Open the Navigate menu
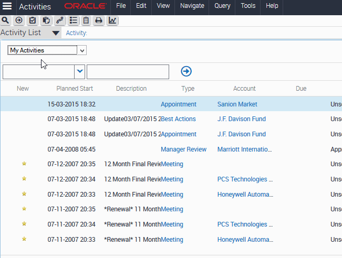Image resolution: width=342 pixels, height=258 pixels. (192, 6)
